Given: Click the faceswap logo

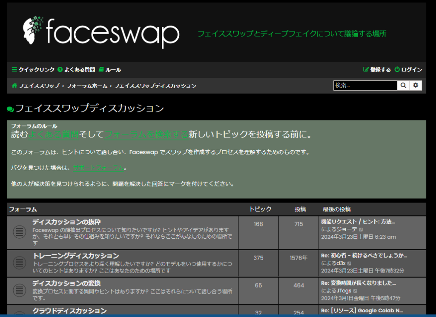Looking at the screenshot, I should pos(101,32).
